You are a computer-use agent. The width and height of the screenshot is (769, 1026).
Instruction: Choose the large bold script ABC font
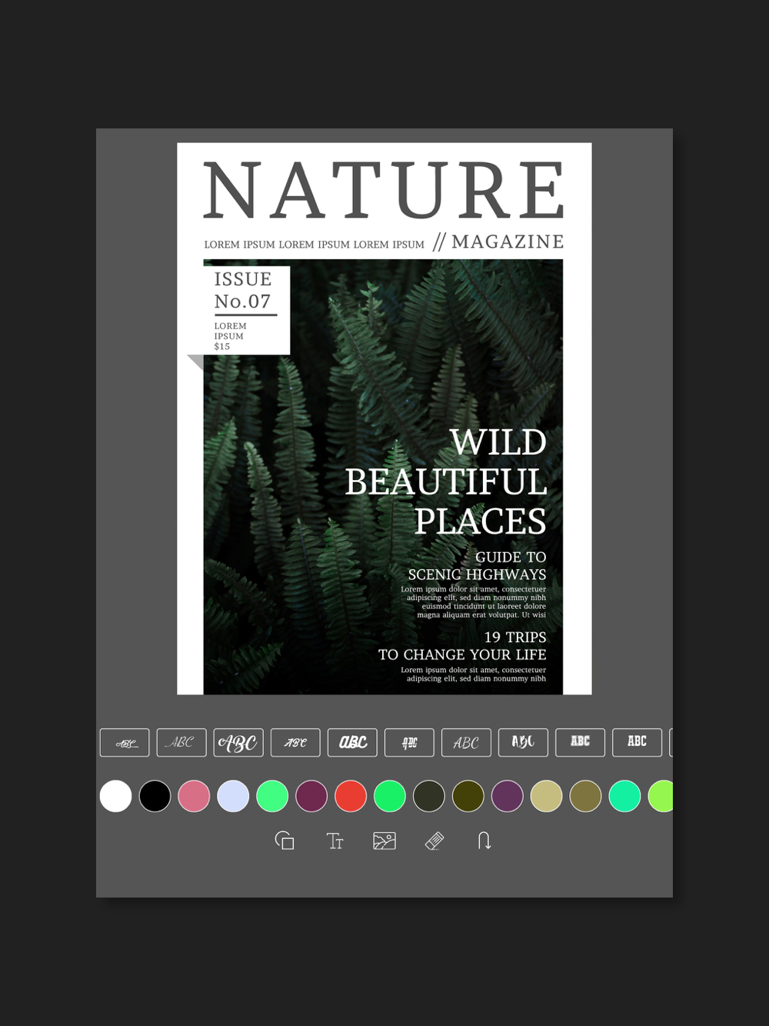tap(238, 742)
